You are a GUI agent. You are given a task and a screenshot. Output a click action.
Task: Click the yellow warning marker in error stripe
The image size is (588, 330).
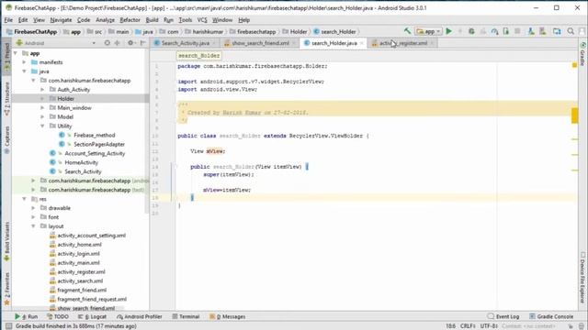574,115
